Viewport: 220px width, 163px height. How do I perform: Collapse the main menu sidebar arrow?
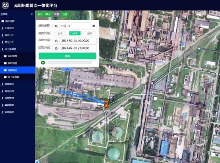31,14
